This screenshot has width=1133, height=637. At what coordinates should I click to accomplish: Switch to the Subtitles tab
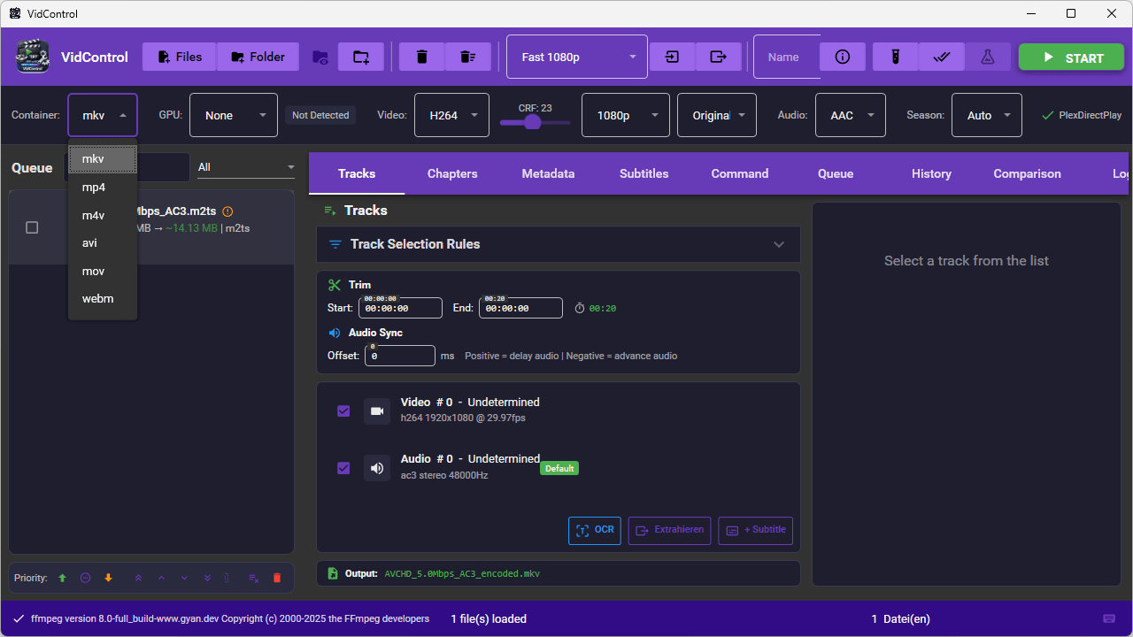(x=644, y=173)
